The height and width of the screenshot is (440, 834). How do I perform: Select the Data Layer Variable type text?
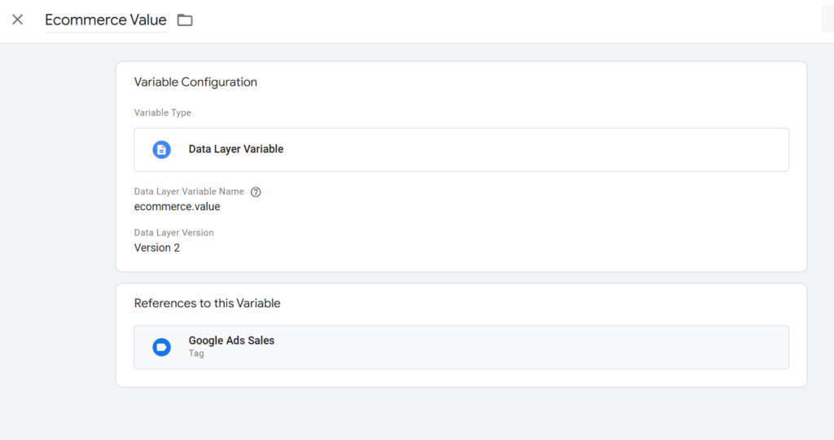click(236, 149)
